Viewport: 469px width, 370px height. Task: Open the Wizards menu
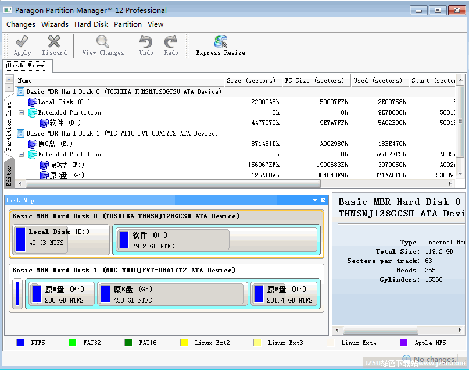pos(55,24)
